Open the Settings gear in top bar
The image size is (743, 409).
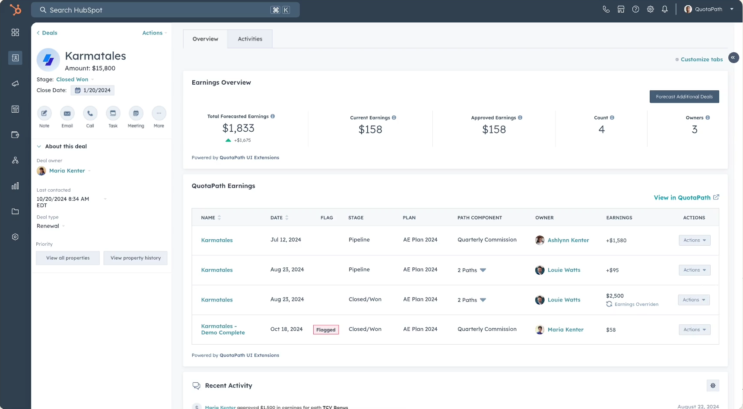[650, 9]
